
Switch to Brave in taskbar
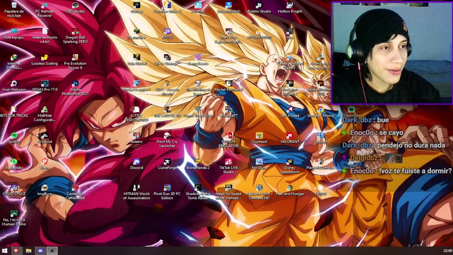[x=16, y=251]
